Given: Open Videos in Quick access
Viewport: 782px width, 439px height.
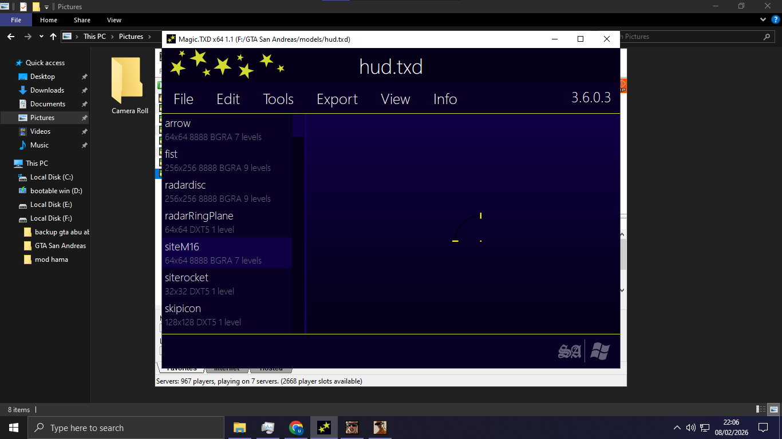Looking at the screenshot, I should [40, 131].
